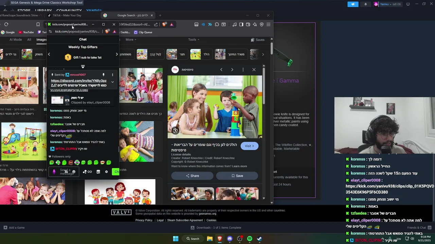
Task: Click the Brave VPN shield icon
Action: 262,24
